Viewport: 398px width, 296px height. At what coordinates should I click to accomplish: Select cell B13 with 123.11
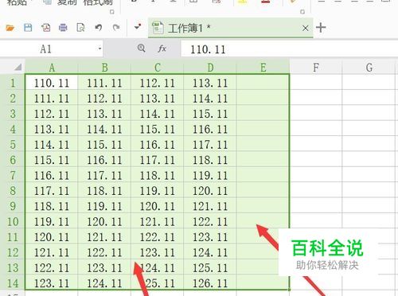tap(104, 267)
